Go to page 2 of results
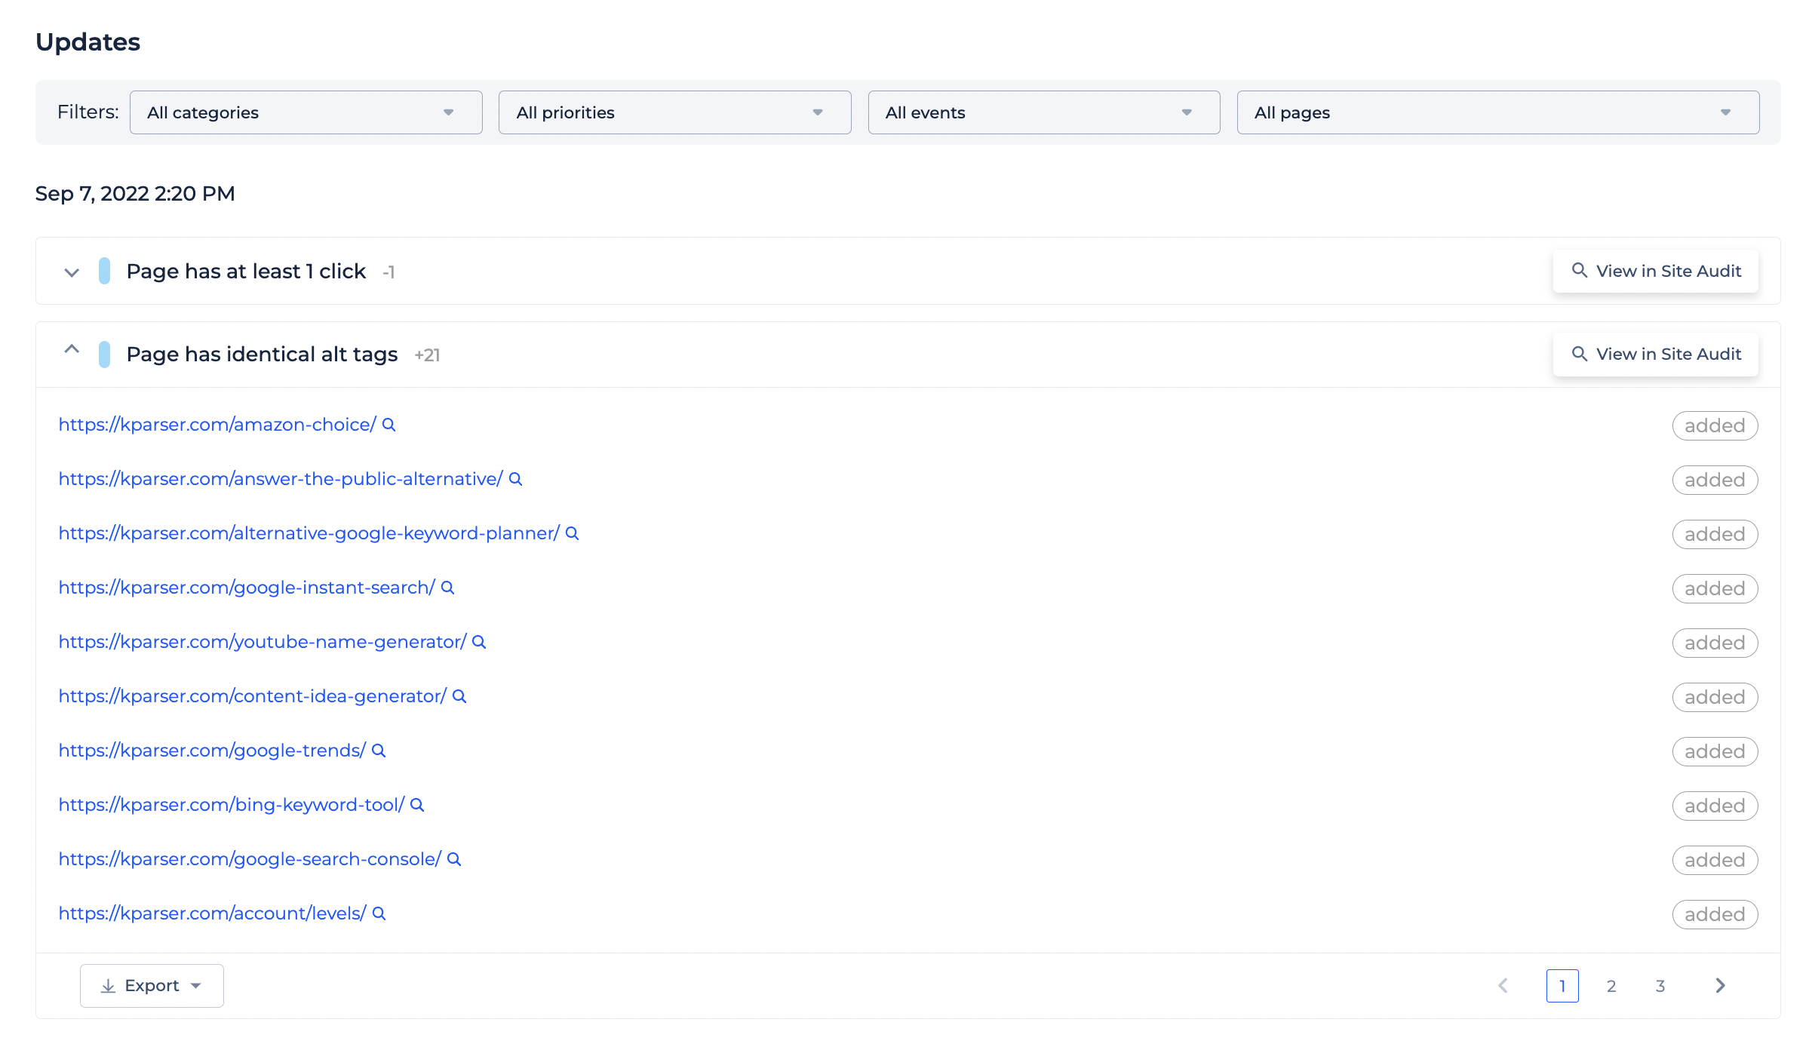The height and width of the screenshot is (1050, 1812). tap(1611, 986)
